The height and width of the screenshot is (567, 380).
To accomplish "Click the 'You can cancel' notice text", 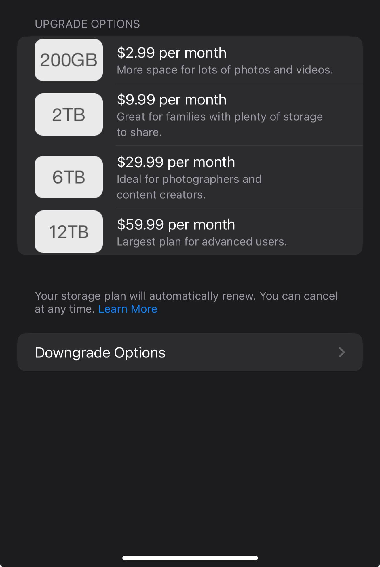I will (x=299, y=296).
